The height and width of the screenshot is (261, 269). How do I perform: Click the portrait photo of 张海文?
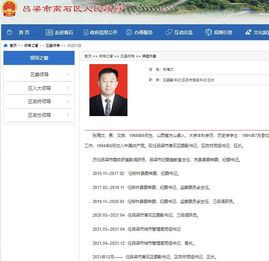coord(108,90)
